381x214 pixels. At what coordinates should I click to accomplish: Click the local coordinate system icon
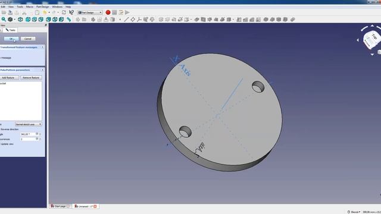(139, 19)
